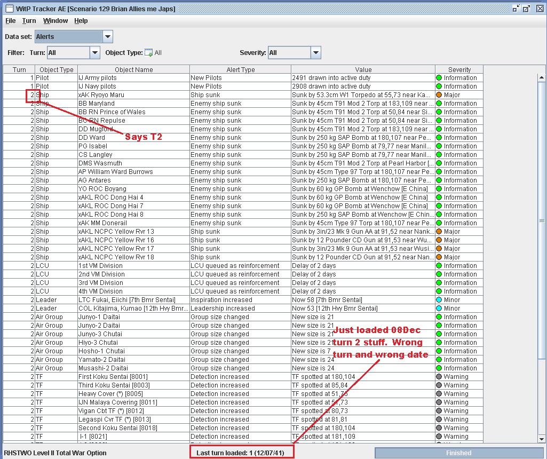
Task: Select the AG Antares cell
Action: pyautogui.click(x=133, y=180)
